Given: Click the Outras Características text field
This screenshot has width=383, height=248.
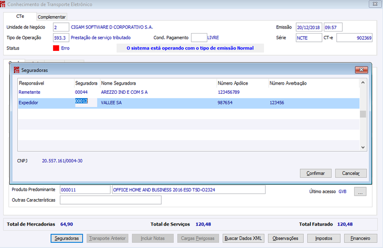Looking at the screenshot, I should pos(111,200).
